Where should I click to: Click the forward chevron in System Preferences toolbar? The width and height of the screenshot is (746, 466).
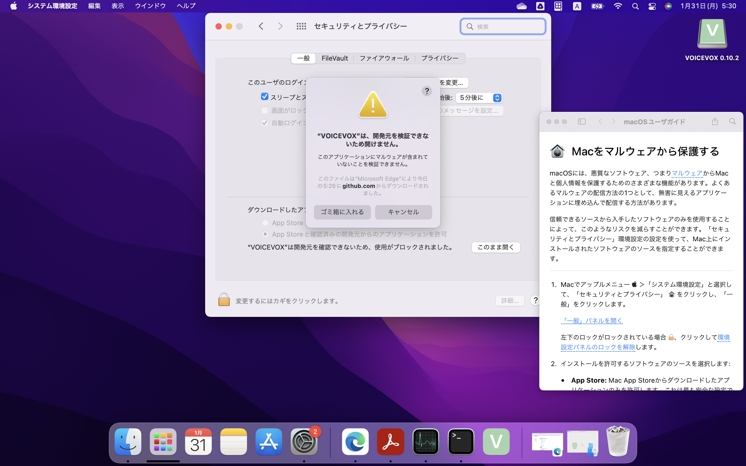280,26
